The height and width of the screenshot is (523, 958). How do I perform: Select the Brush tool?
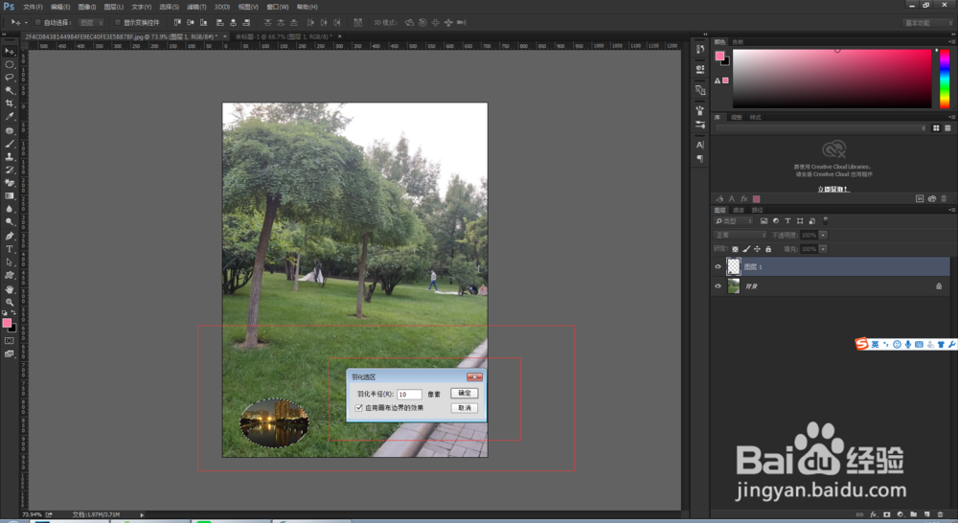10,144
